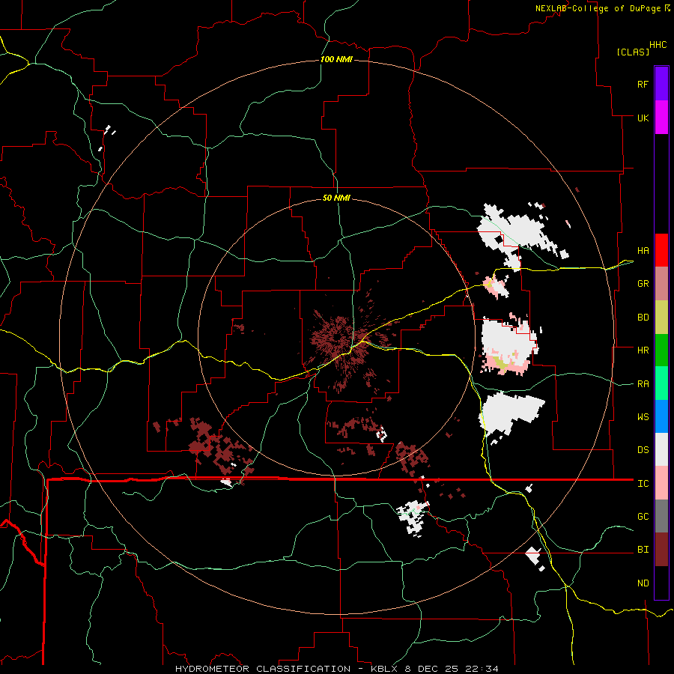Click the RA legend label
674x674 pixels.
click(x=643, y=383)
